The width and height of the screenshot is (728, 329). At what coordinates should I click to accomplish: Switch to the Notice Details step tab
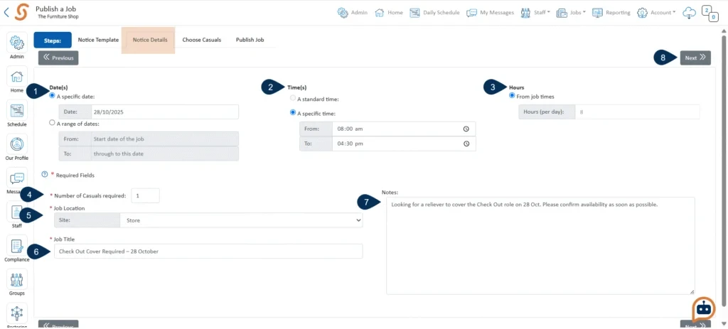(150, 40)
